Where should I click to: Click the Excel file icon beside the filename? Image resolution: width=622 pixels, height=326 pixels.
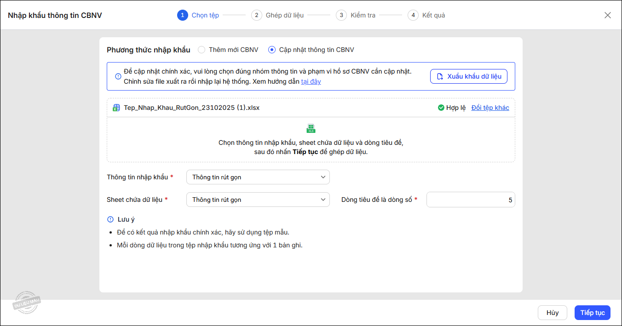116,108
